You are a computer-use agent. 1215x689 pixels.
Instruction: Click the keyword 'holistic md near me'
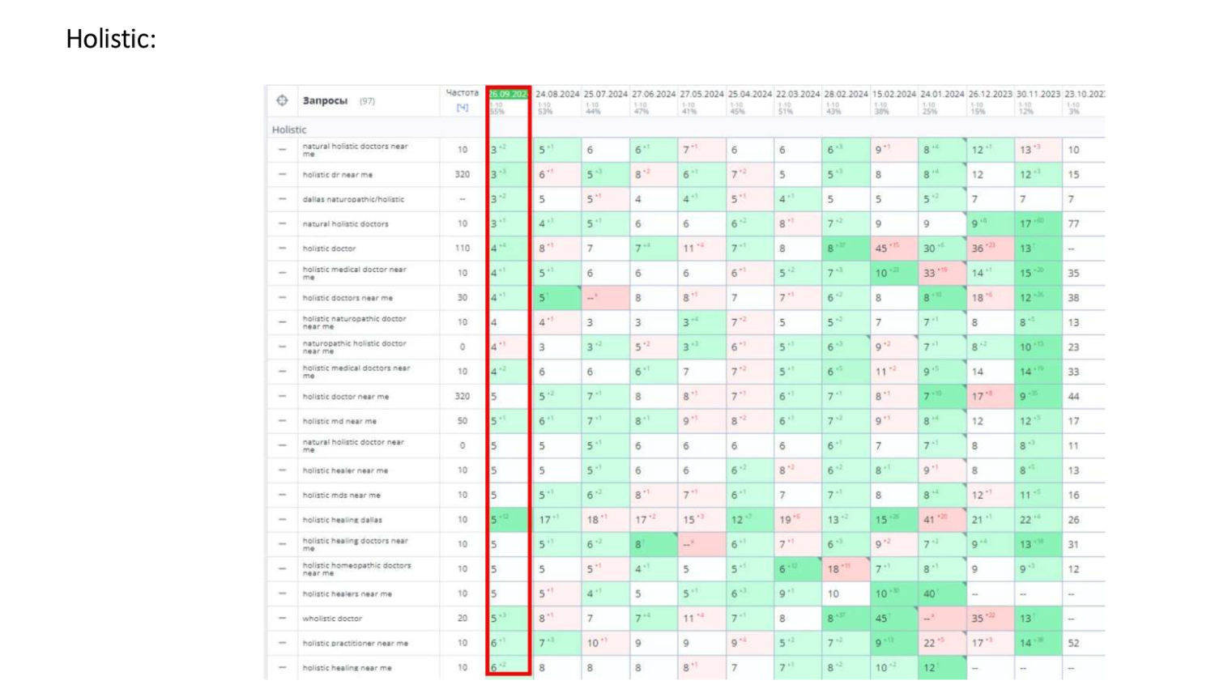[339, 421]
